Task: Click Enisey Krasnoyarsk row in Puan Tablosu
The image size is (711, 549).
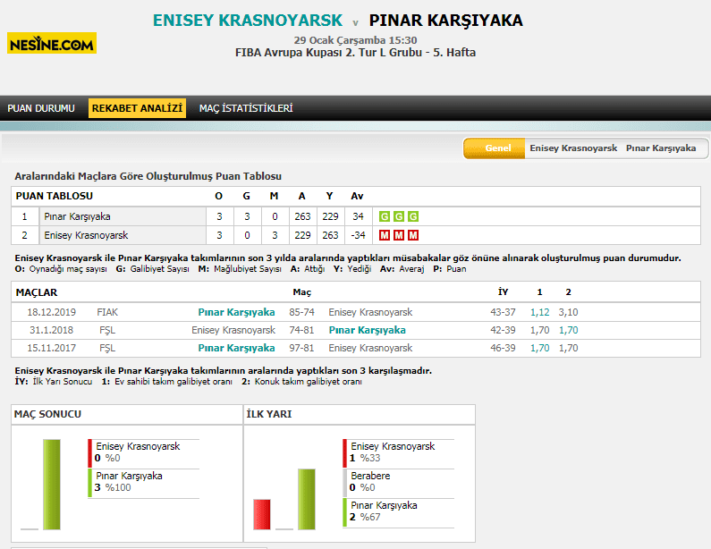Action: click(356, 235)
